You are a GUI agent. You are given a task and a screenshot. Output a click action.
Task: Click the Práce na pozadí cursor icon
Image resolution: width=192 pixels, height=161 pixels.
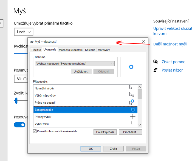tap(132, 102)
